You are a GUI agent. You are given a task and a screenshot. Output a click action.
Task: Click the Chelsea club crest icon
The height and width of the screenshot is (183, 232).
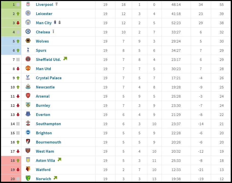coord(28,32)
